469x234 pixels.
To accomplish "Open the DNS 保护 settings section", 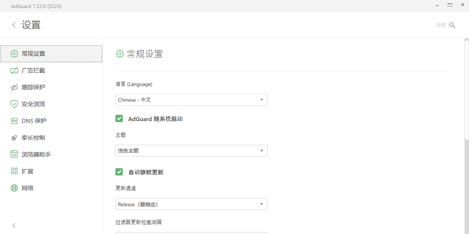I will (x=51, y=121).
